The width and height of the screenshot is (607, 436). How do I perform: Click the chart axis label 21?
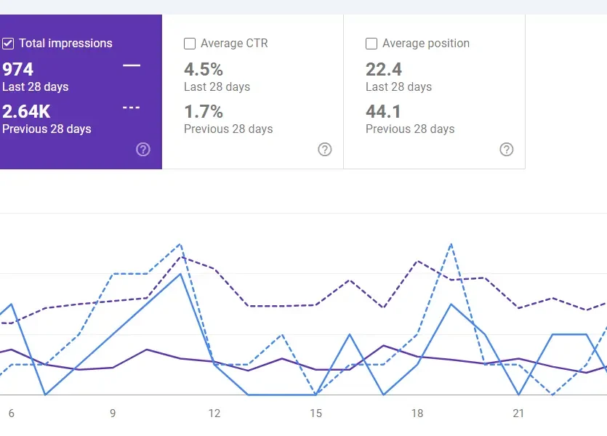(519, 413)
